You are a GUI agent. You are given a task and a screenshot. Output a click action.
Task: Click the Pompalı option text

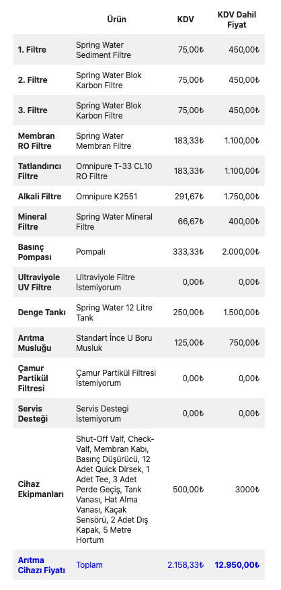point(91,252)
